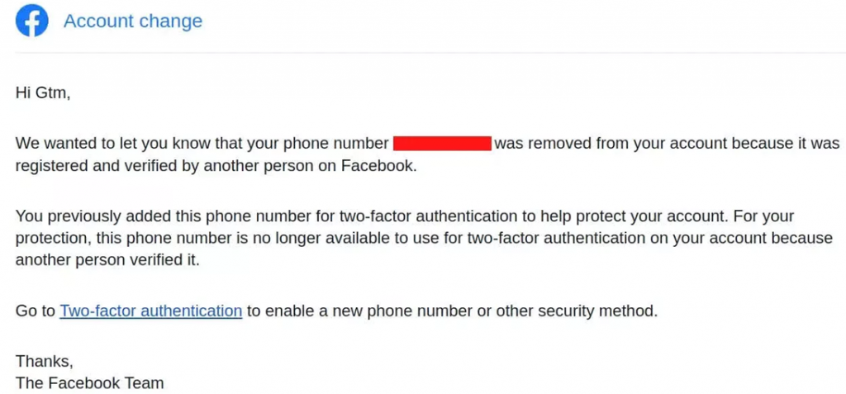The image size is (846, 394).
Task: Select The Facebook Team signature text
Action: coord(89,383)
